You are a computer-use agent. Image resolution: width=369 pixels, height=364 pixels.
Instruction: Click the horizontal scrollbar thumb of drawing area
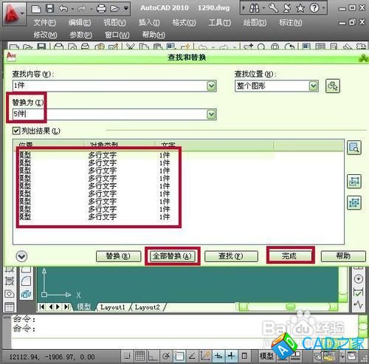[291, 306]
